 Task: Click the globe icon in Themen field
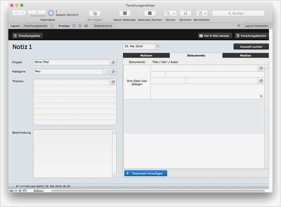(x=113, y=82)
